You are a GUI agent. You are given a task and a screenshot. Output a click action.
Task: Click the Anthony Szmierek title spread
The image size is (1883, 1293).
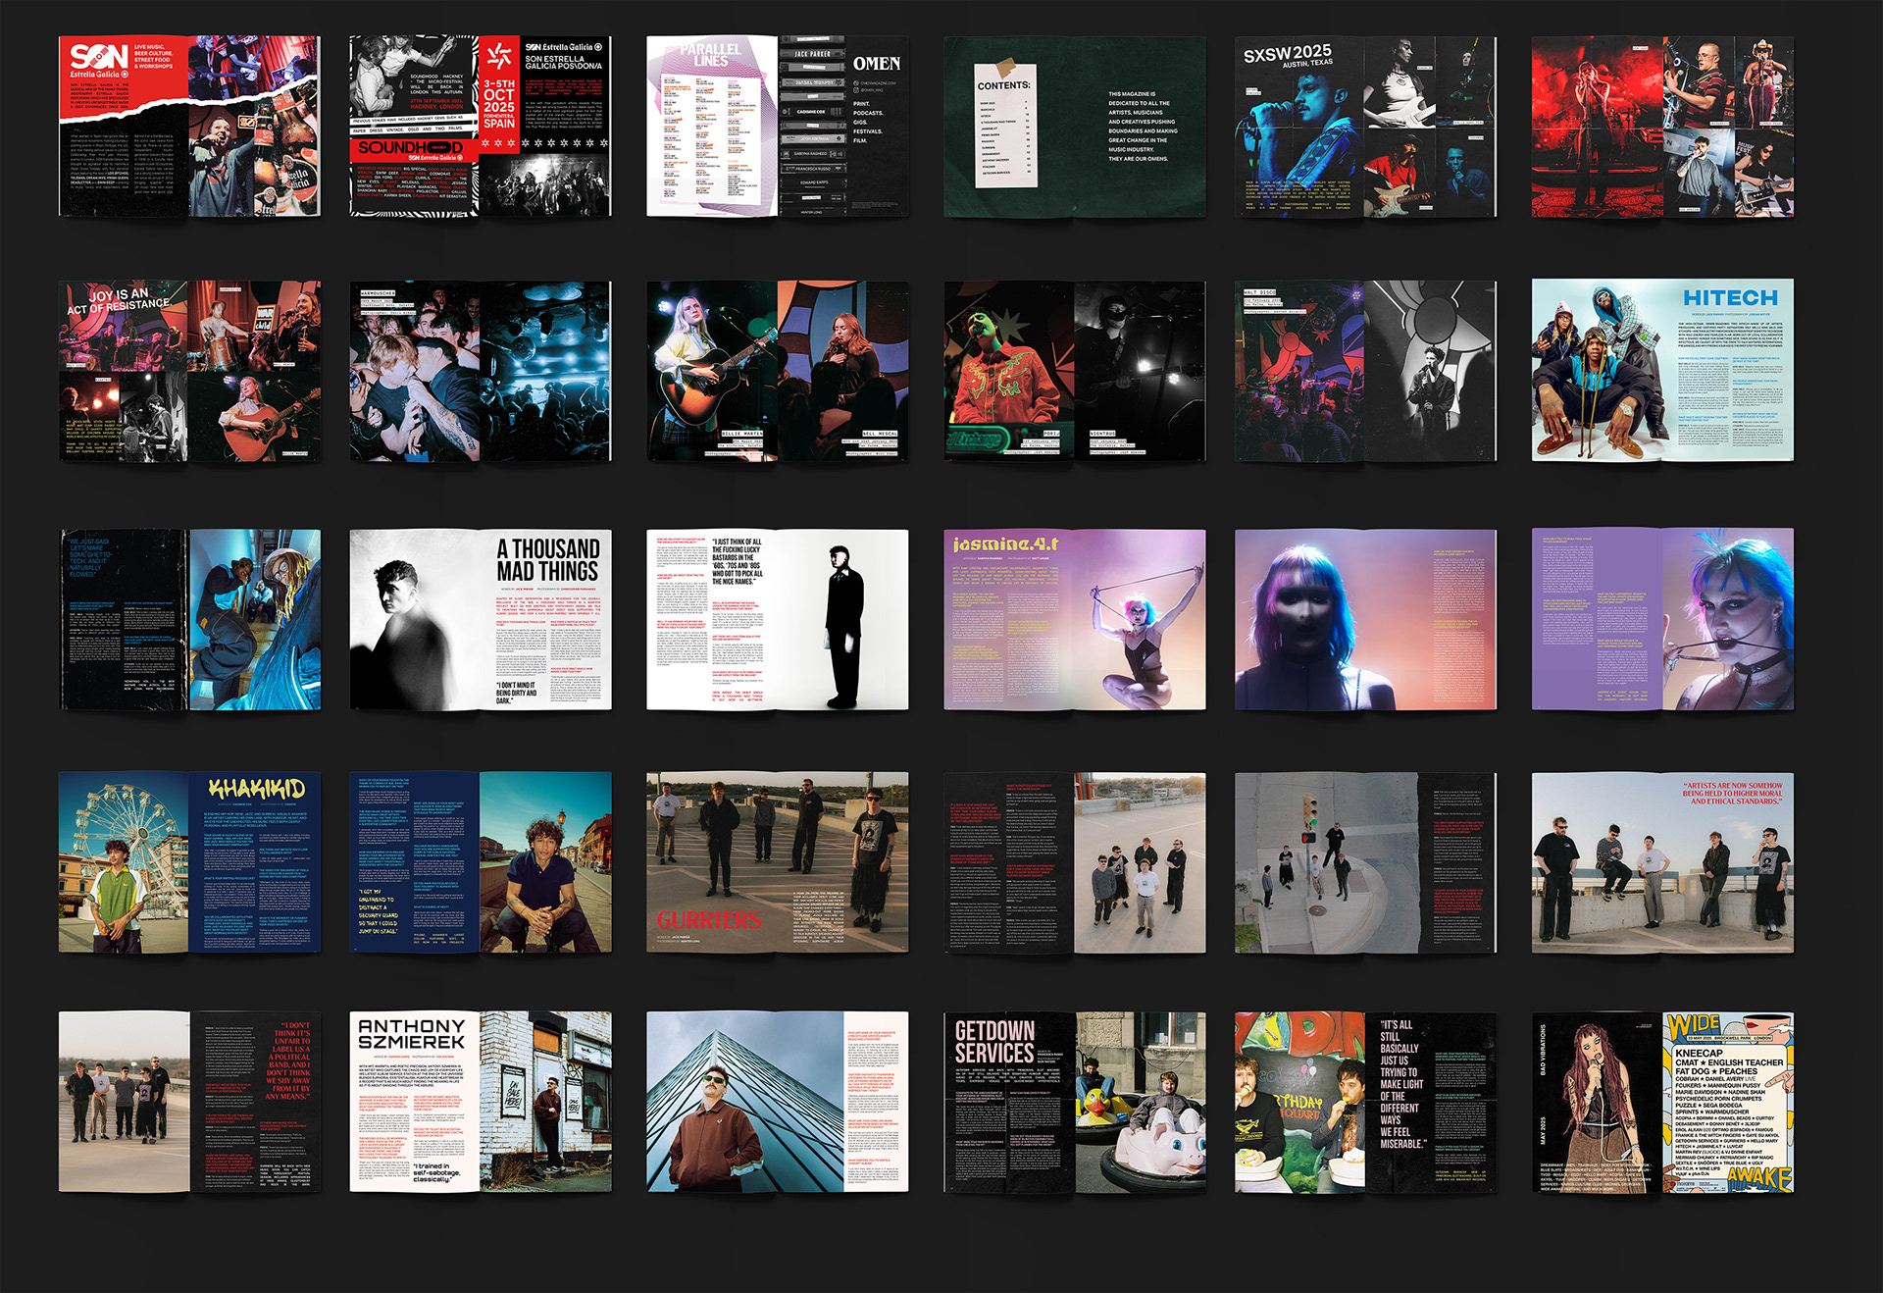click(x=481, y=1102)
